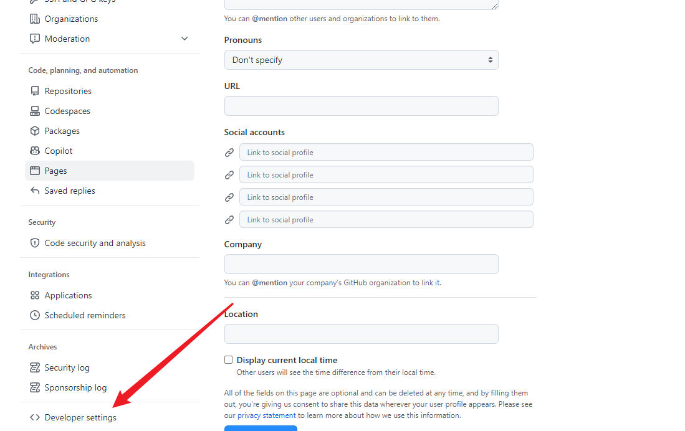685x431 pixels.
Task: Click the URL input field
Action: [361, 106]
